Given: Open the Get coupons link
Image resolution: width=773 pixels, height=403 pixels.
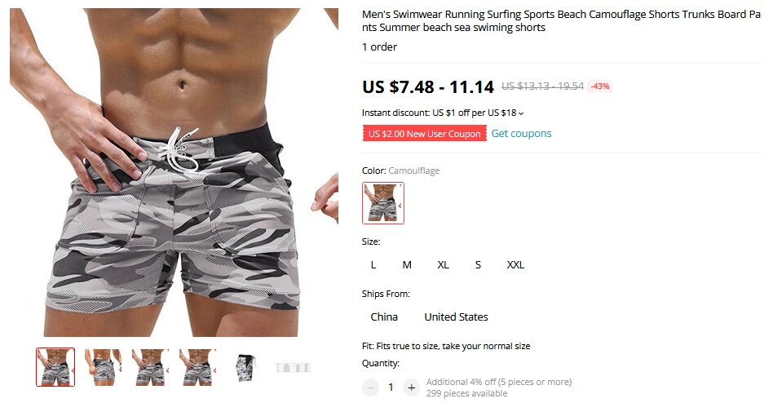Looking at the screenshot, I should pos(521,134).
